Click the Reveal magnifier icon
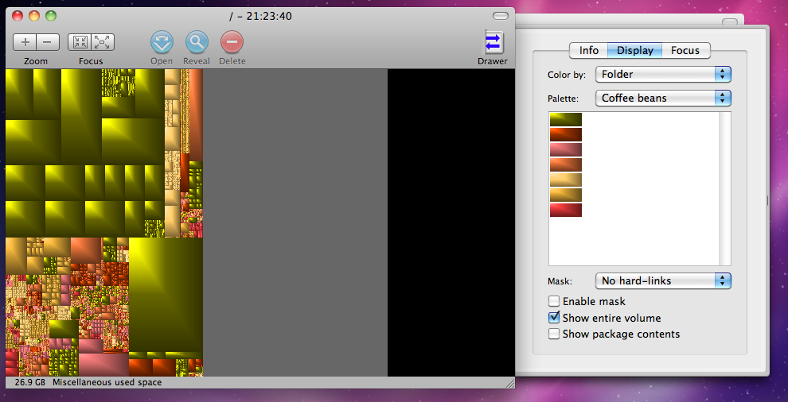This screenshot has height=402, width=788. 197,42
